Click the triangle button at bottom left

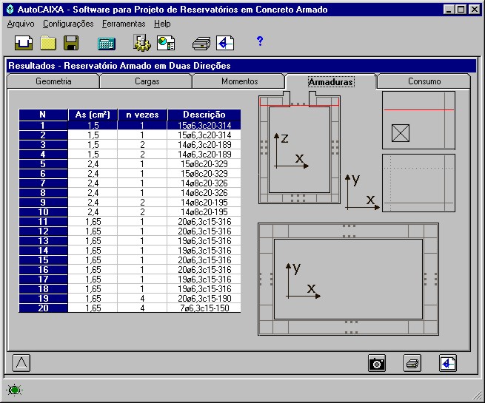21,362
